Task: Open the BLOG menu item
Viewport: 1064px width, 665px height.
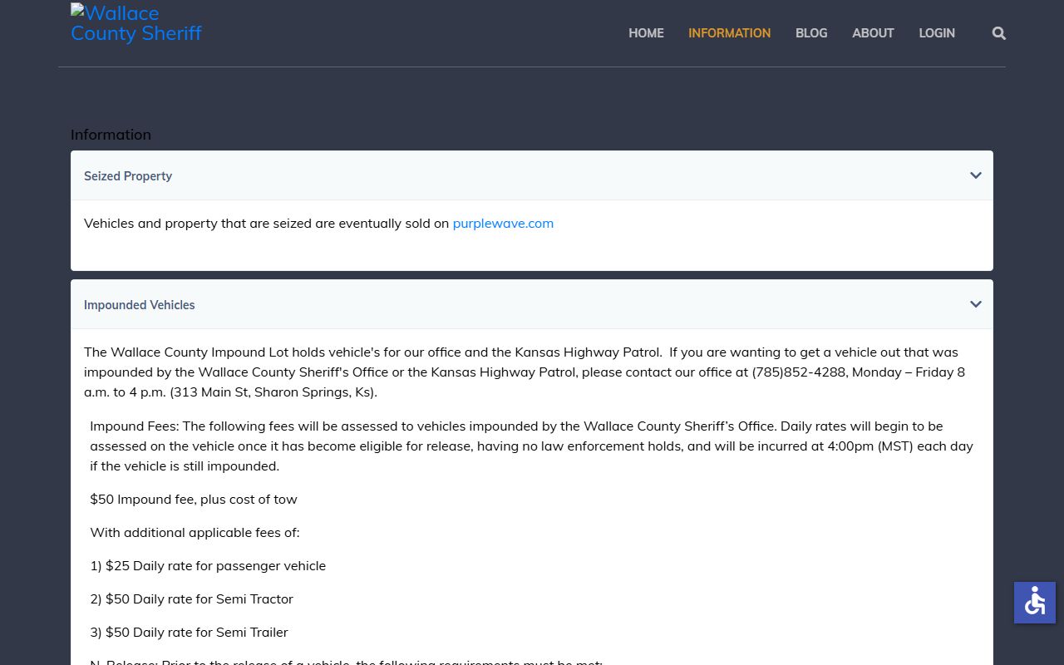Action: point(811,33)
